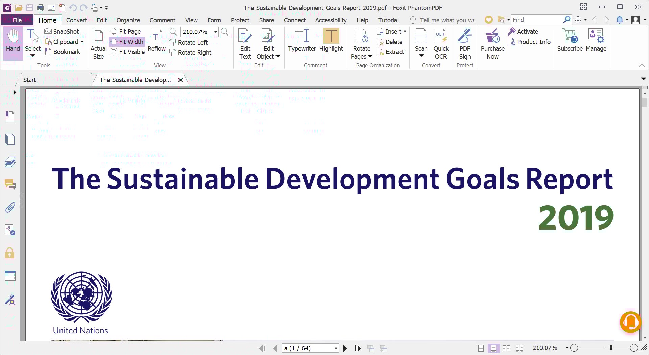Click Activate license
The height and width of the screenshot is (355, 649).
523,31
